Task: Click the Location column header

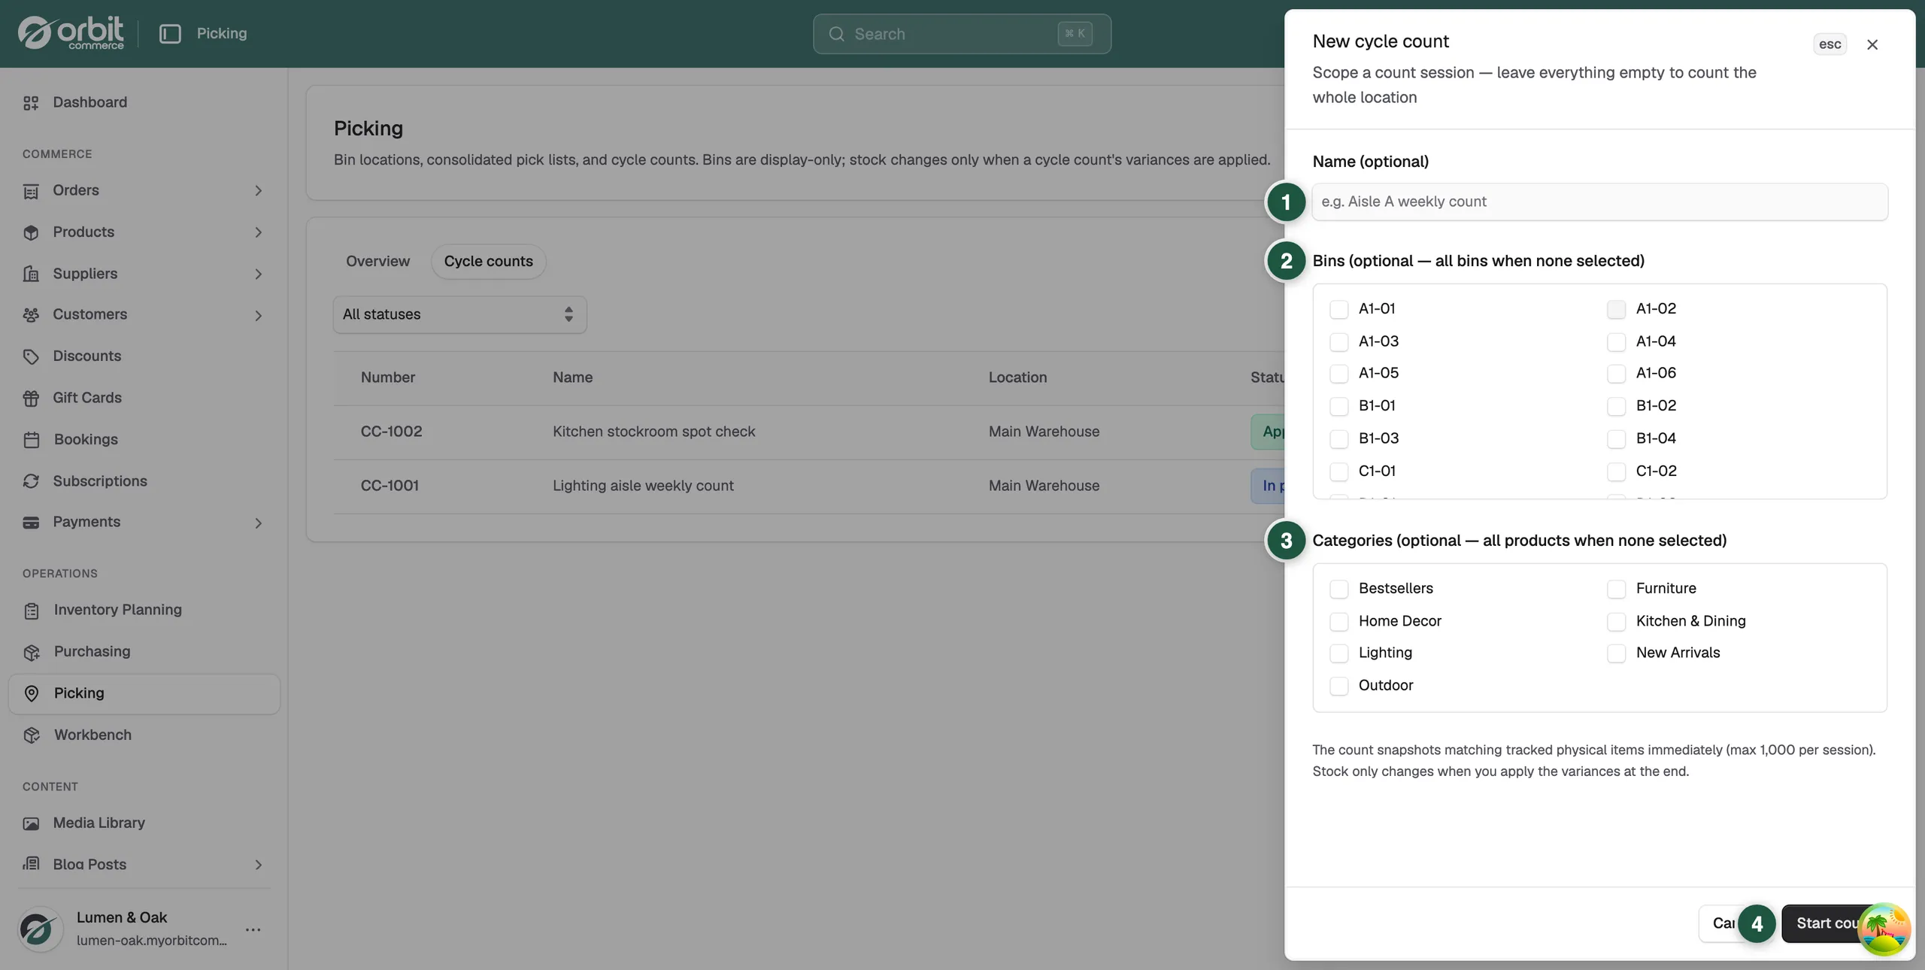Action: click(1017, 377)
